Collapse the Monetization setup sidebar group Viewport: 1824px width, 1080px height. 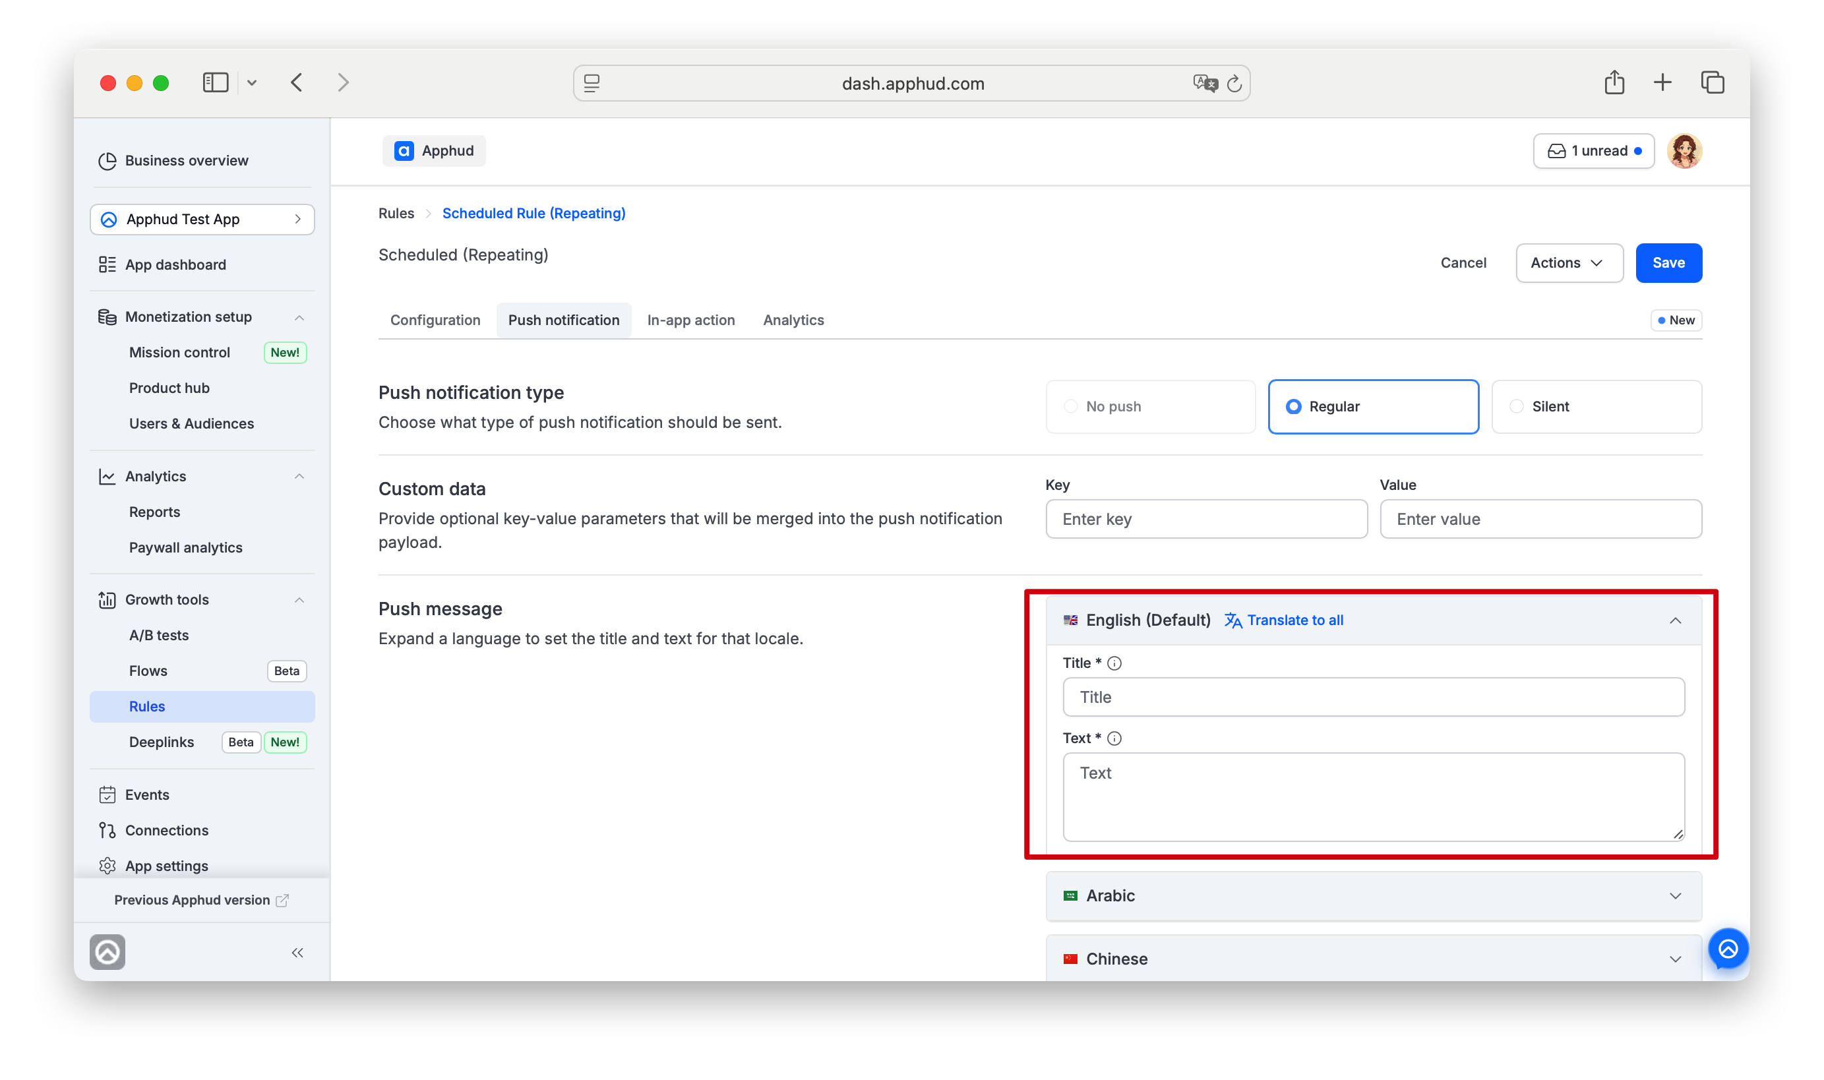click(299, 317)
